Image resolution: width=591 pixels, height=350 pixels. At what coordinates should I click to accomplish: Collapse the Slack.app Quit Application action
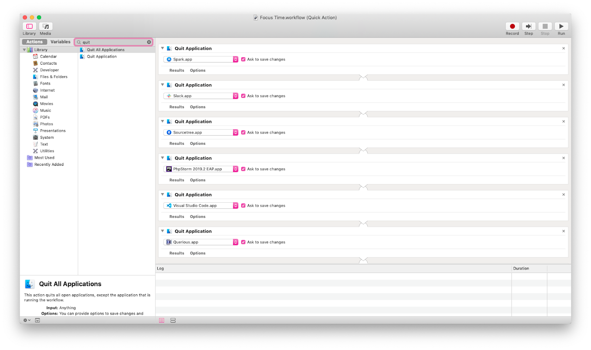(162, 85)
